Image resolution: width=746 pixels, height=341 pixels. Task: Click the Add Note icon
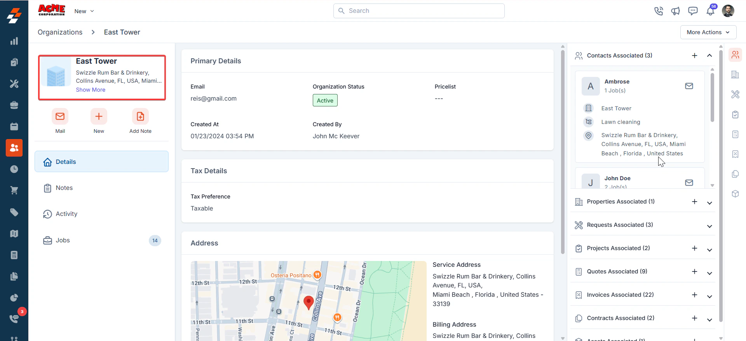click(x=140, y=116)
